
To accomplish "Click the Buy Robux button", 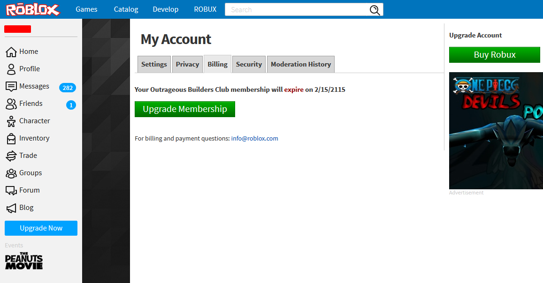I will (x=495, y=55).
